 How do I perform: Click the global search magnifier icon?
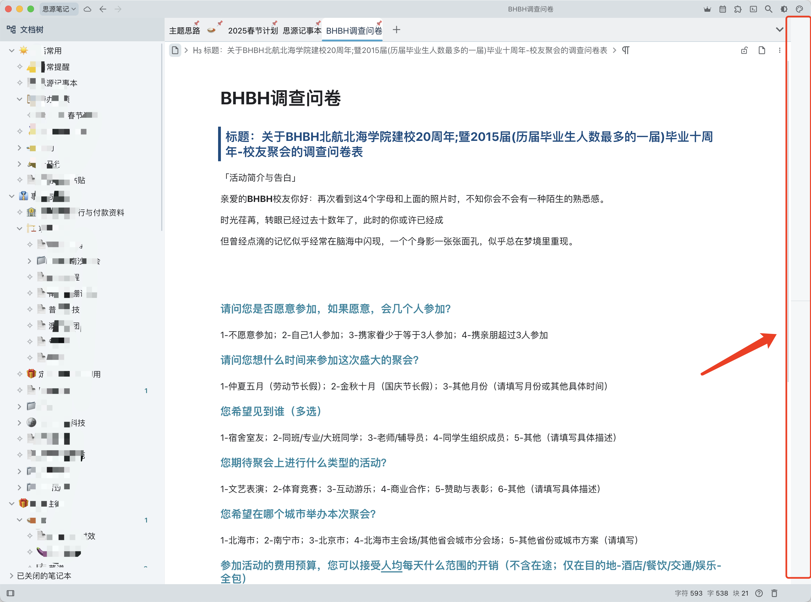click(768, 9)
